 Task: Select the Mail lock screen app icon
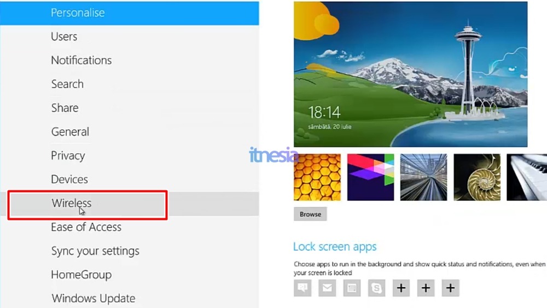(x=327, y=288)
